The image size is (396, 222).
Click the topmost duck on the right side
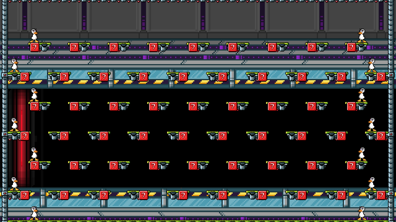point(361,36)
